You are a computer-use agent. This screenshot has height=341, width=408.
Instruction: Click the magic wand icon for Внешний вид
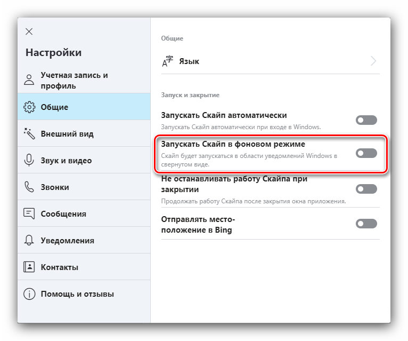(x=29, y=133)
